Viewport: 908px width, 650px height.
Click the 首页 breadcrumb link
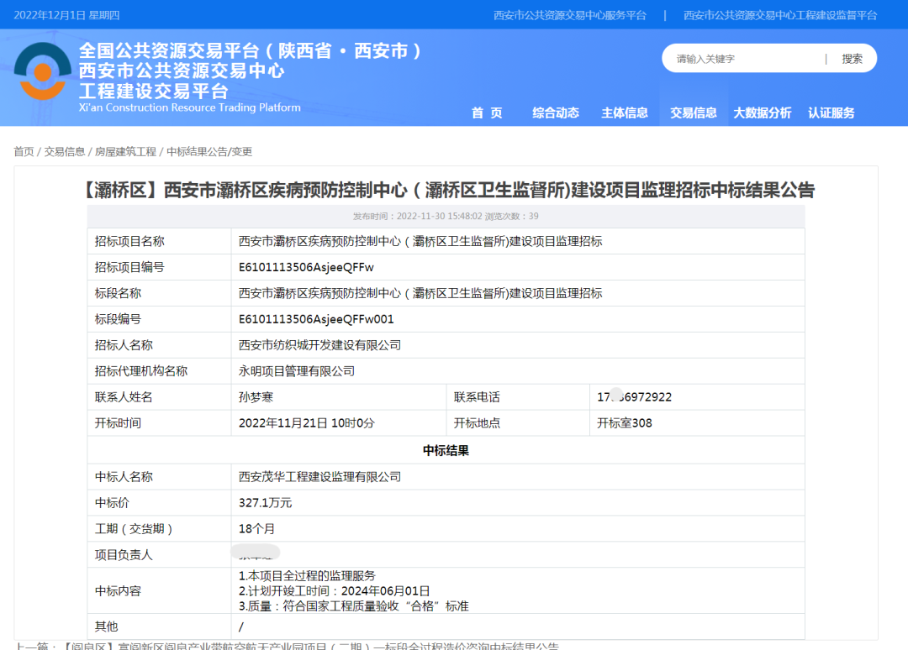[x=24, y=151]
